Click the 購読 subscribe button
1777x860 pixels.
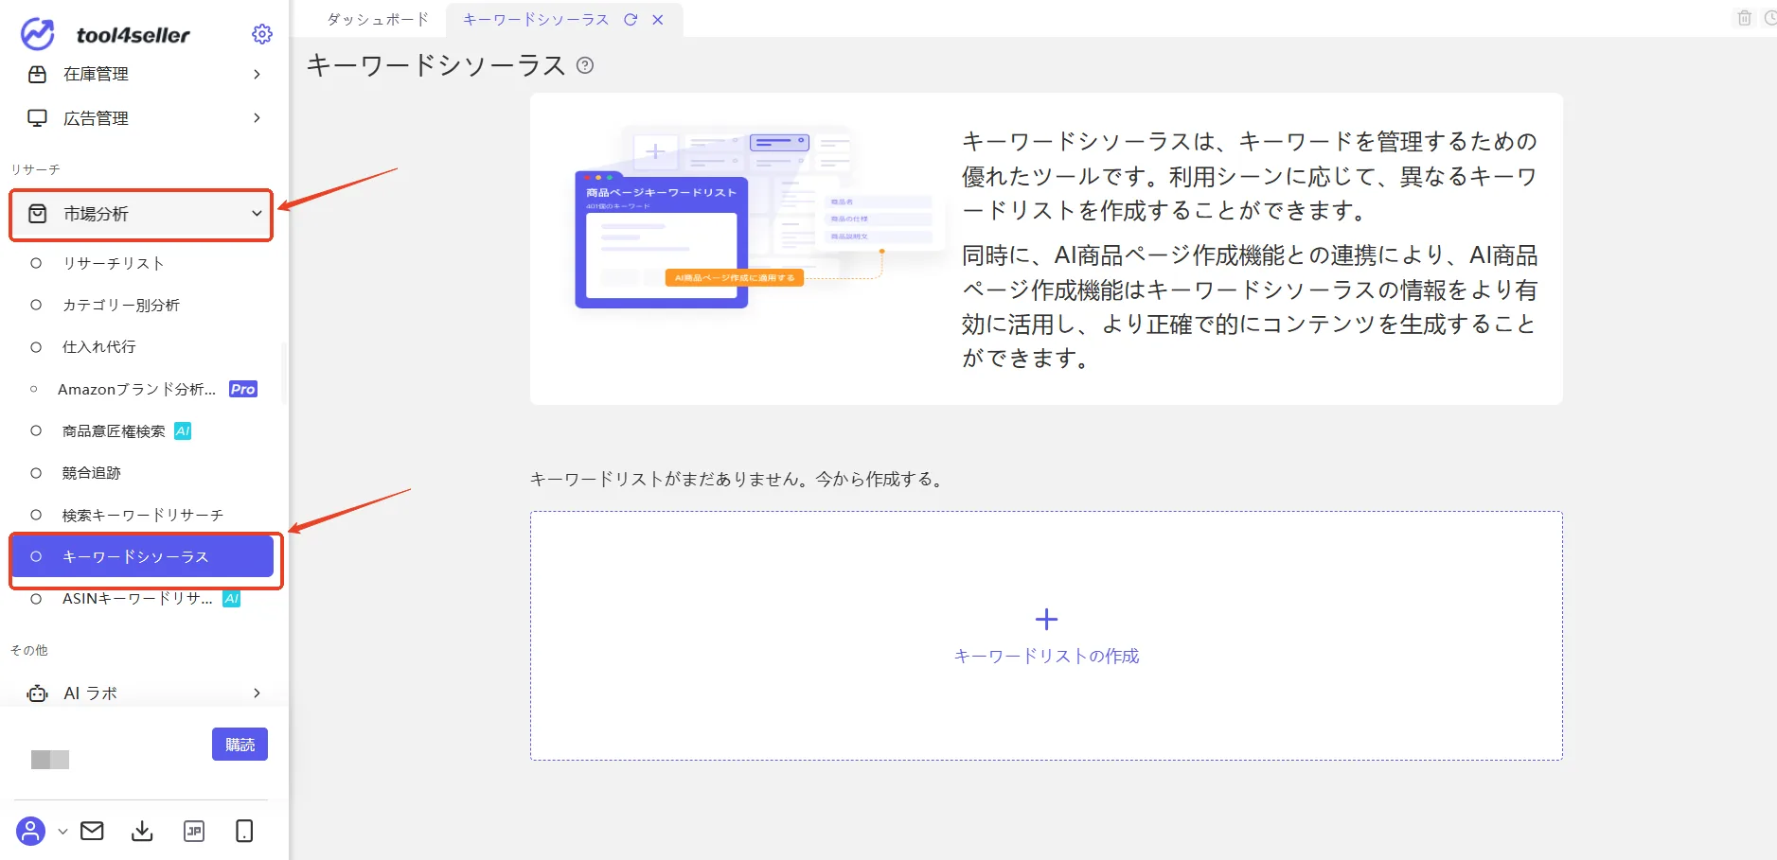[240, 745]
